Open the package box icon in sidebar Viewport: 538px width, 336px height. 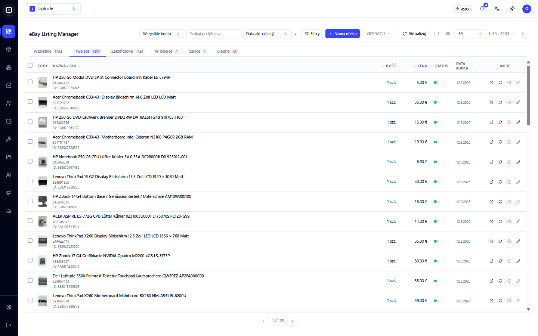[9, 50]
